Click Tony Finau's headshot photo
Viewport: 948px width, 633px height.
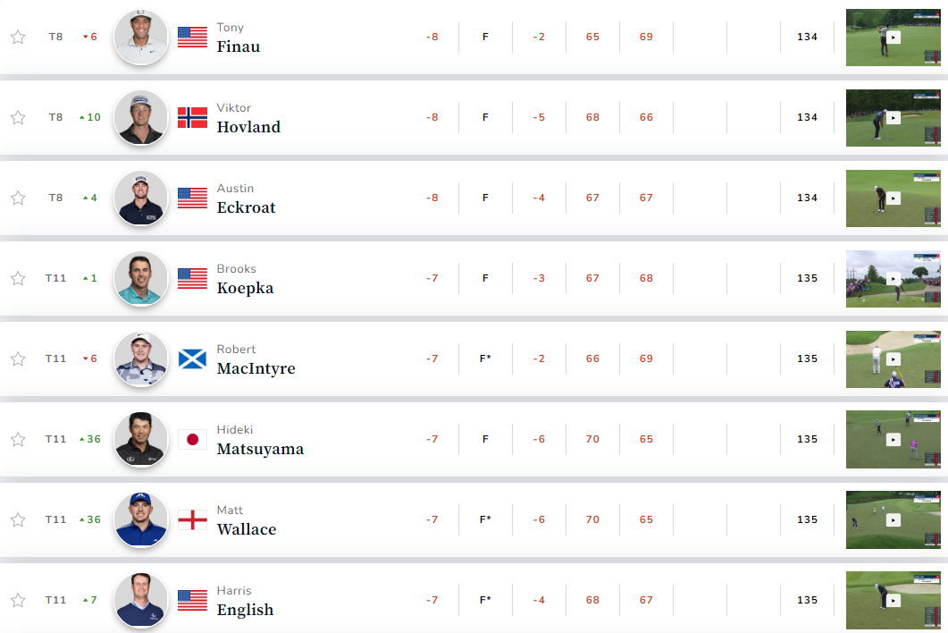[x=141, y=37]
